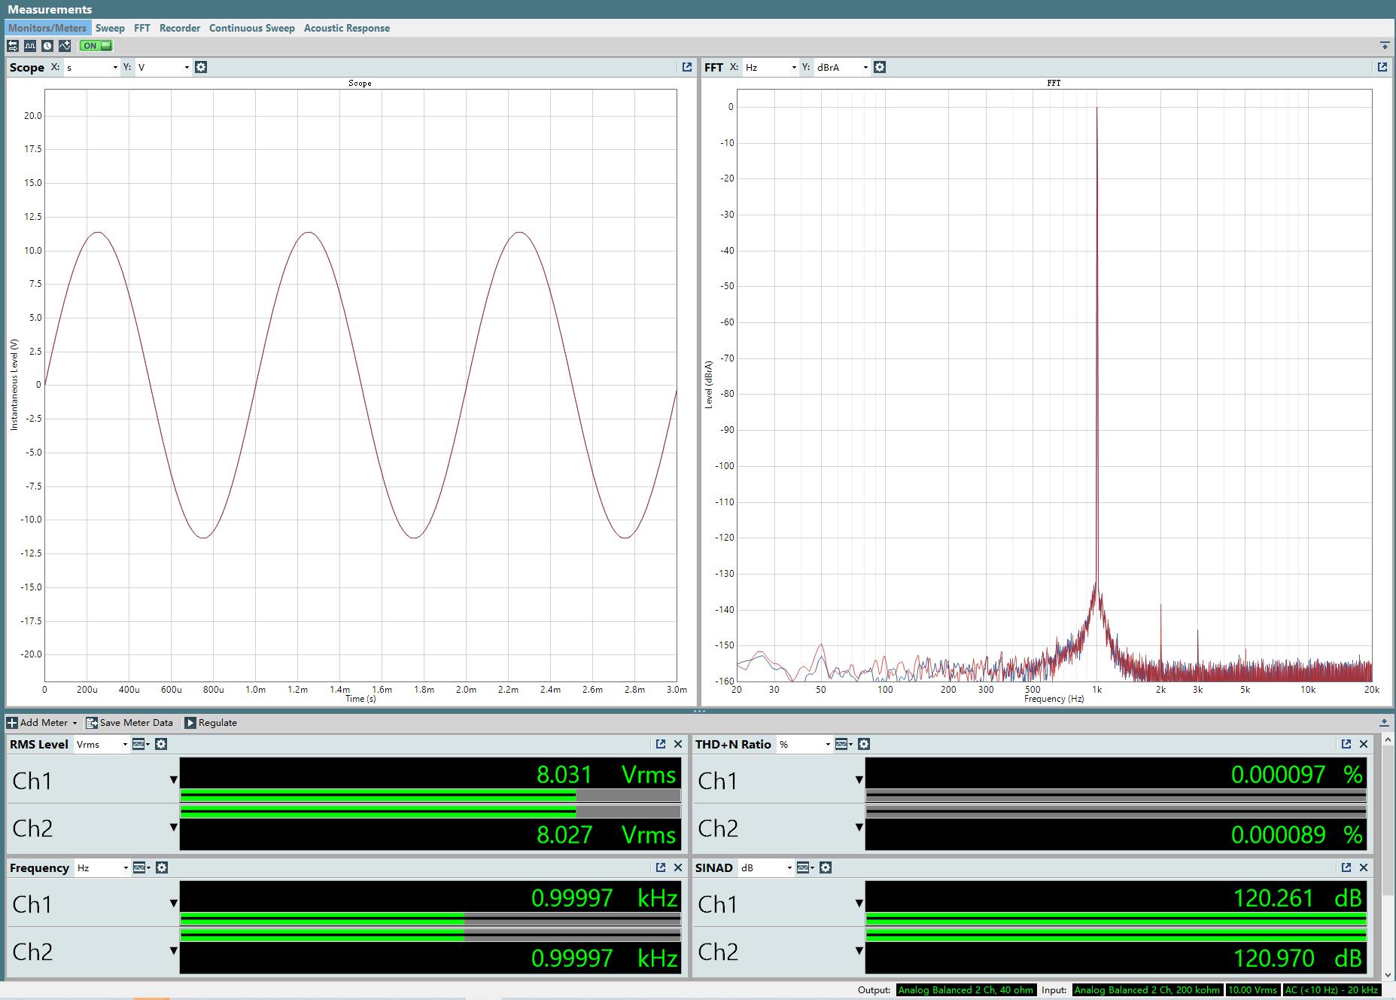Click the Add Meter button
Image resolution: width=1396 pixels, height=1000 pixels.
[x=42, y=722]
